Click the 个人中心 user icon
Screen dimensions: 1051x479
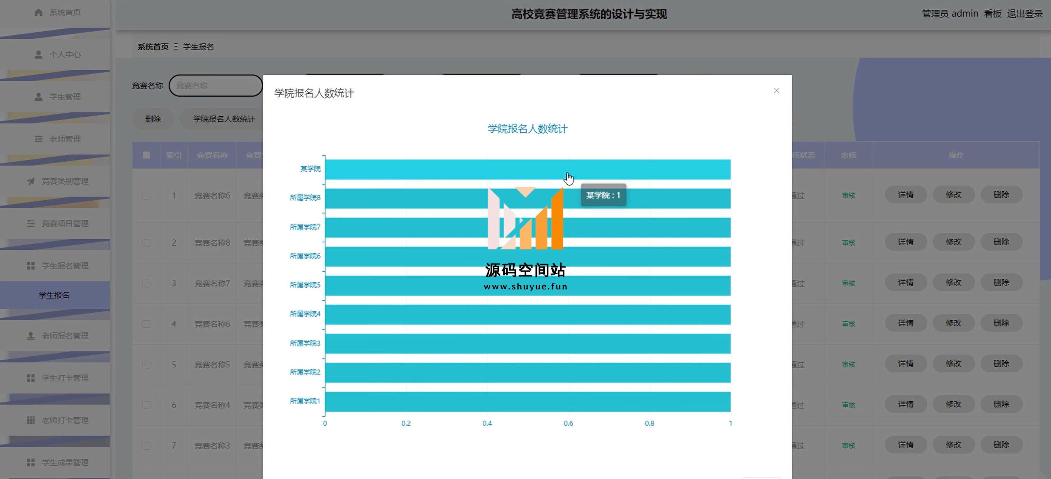coord(38,55)
